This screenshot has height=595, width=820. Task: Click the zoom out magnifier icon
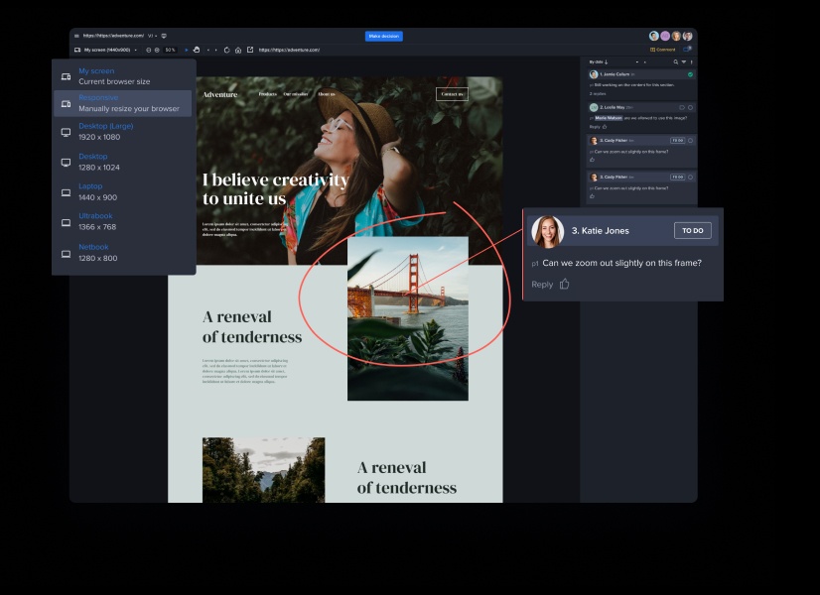149,51
